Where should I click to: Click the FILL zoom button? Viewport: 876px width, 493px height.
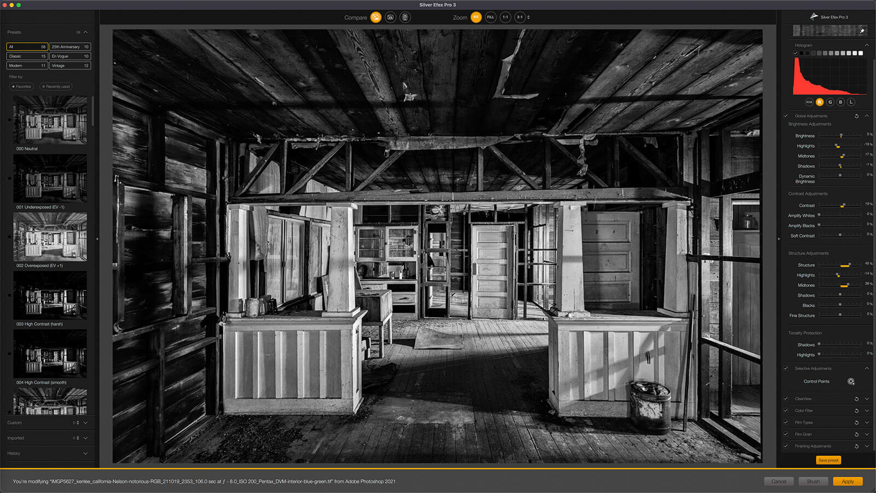pyautogui.click(x=491, y=18)
